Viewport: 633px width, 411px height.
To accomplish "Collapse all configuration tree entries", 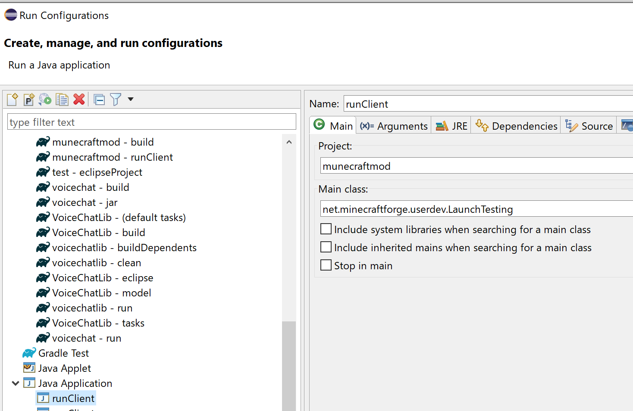I will (x=99, y=99).
